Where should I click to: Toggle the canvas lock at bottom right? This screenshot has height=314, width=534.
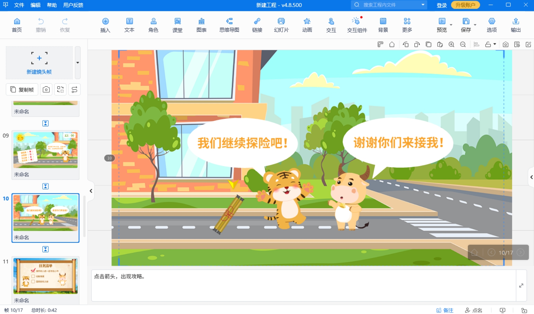click(524, 311)
